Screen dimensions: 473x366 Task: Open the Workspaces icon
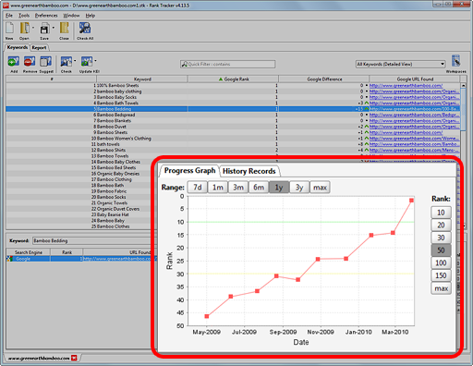point(456,61)
